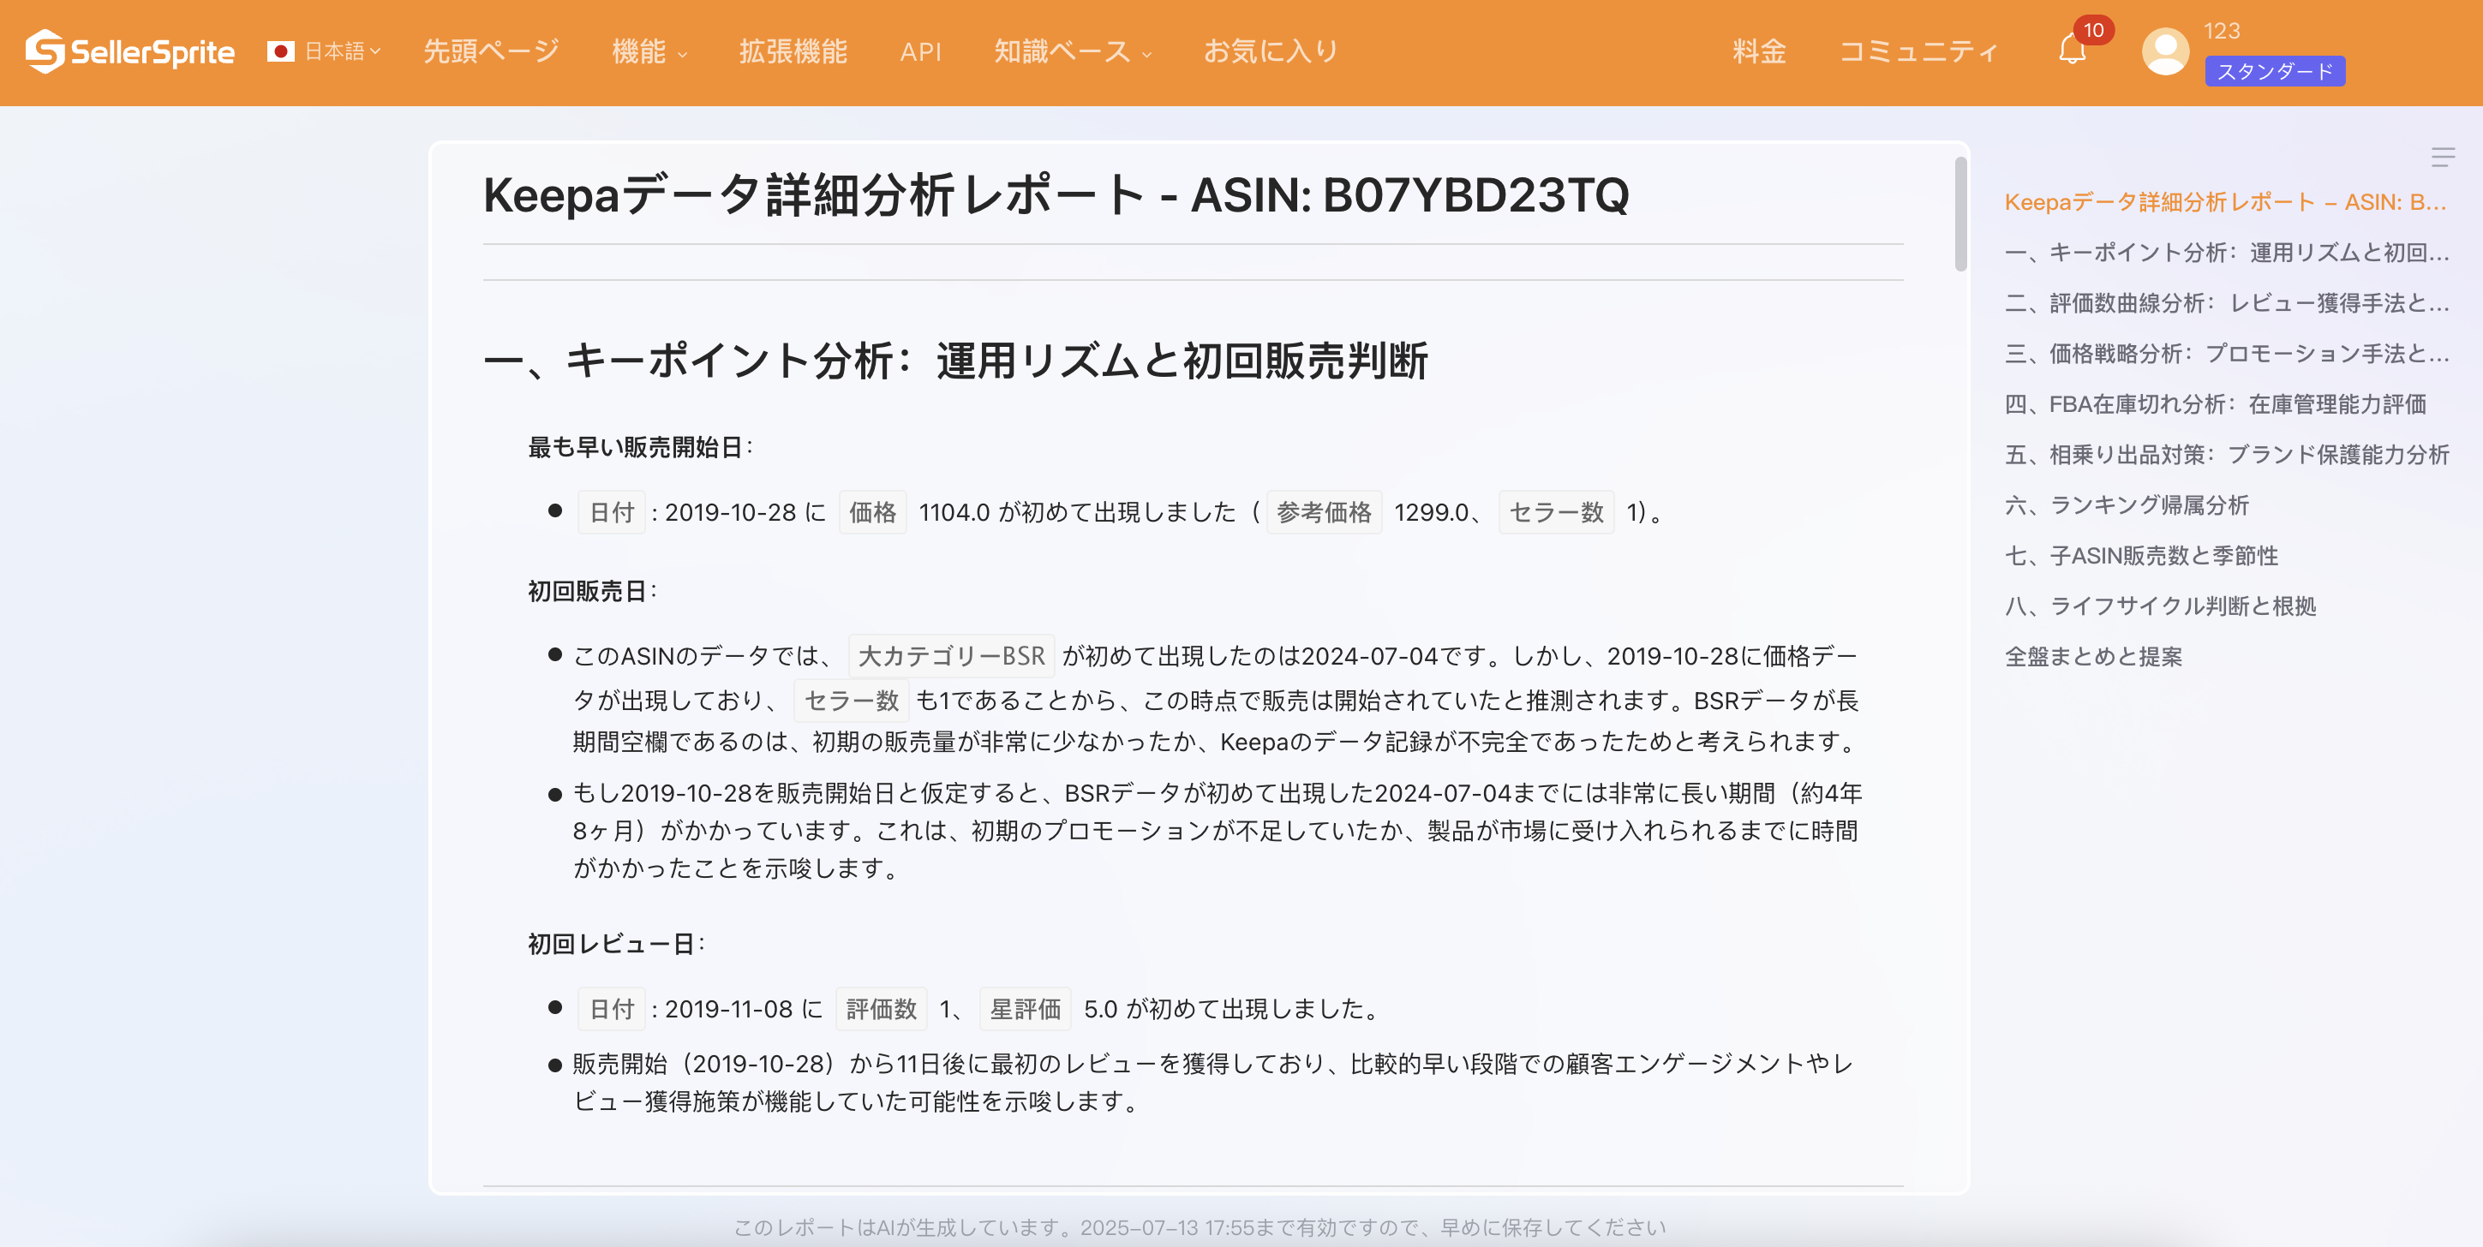This screenshot has width=2483, height=1247.
Task: Click the 初回販売日 subheading
Action: pos(591,591)
